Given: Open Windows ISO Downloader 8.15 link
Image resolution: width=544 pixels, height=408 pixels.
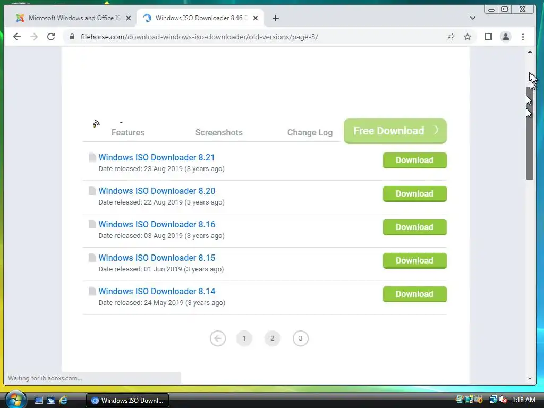Looking at the screenshot, I should pos(157,258).
